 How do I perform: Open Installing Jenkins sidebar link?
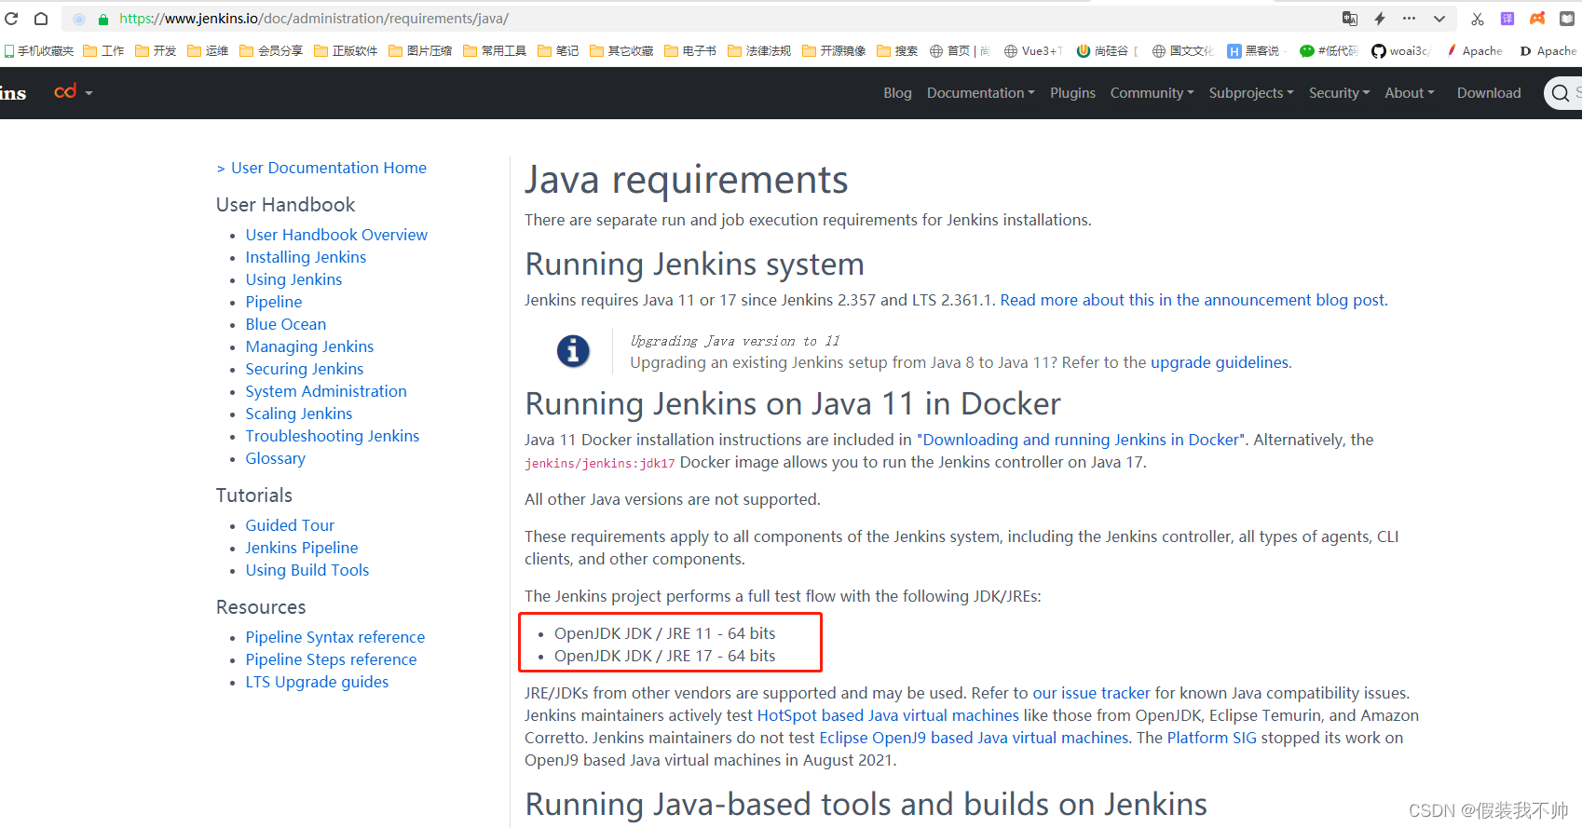point(306,257)
